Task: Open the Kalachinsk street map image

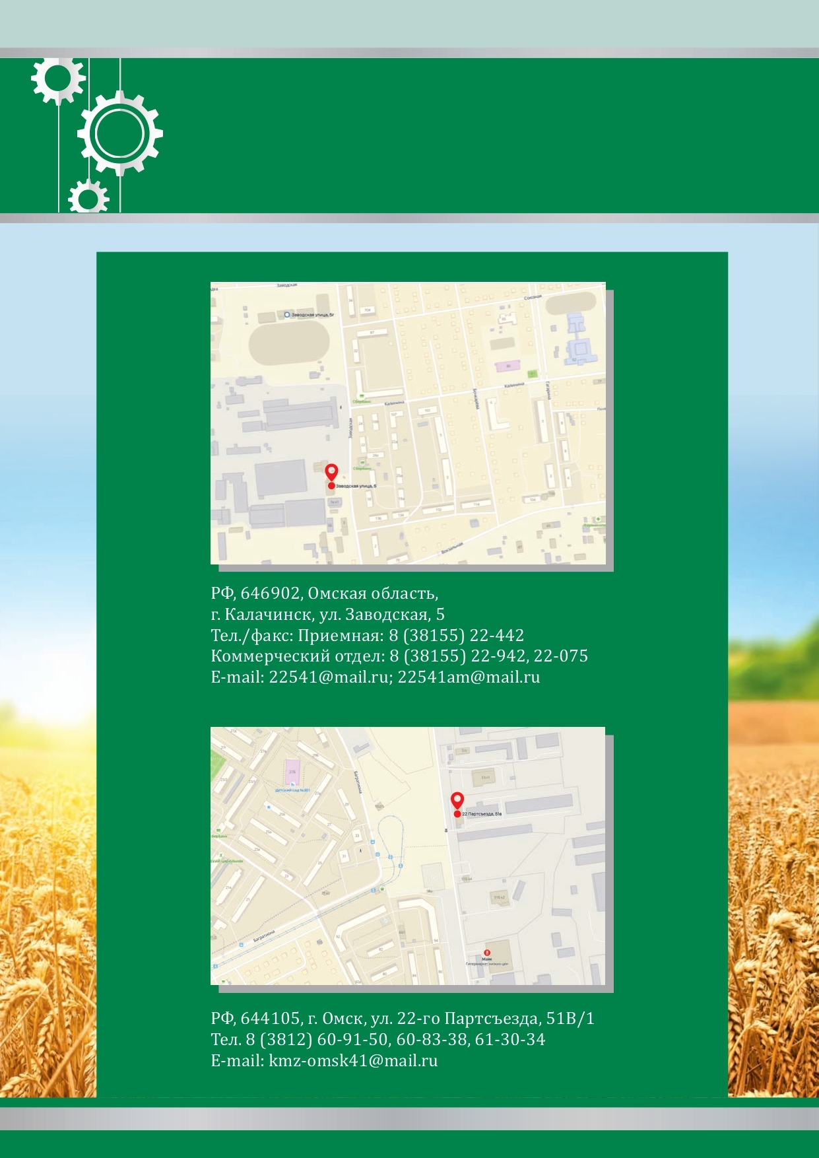Action: (x=408, y=423)
